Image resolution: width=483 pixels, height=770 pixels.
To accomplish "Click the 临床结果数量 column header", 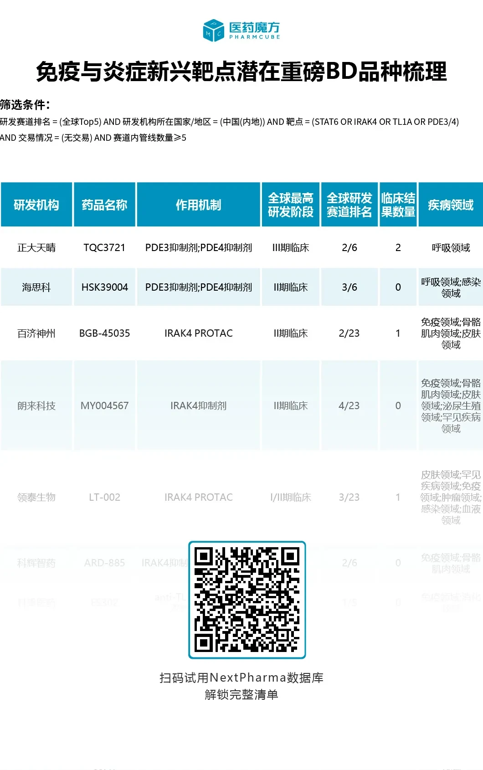I will point(398,205).
